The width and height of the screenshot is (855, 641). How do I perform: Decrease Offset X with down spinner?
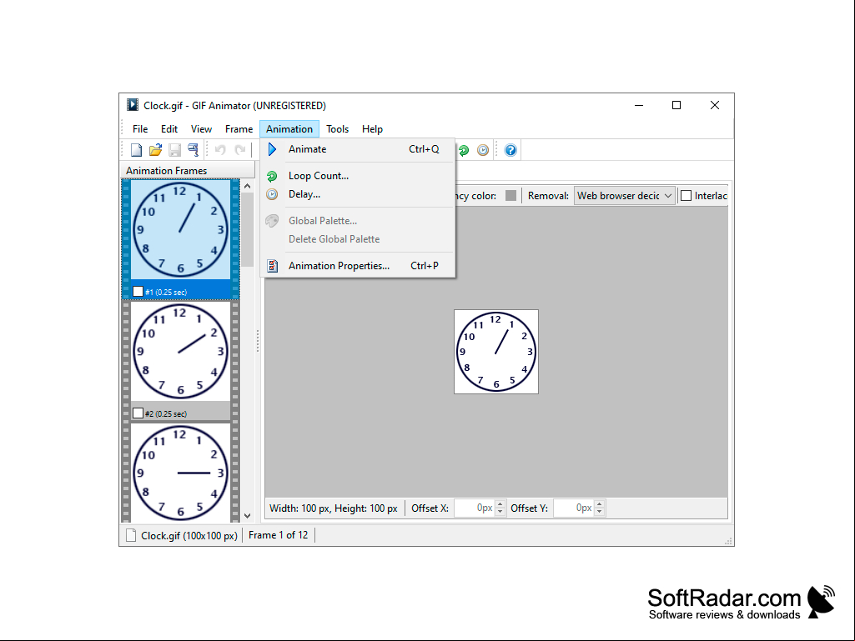[500, 512]
